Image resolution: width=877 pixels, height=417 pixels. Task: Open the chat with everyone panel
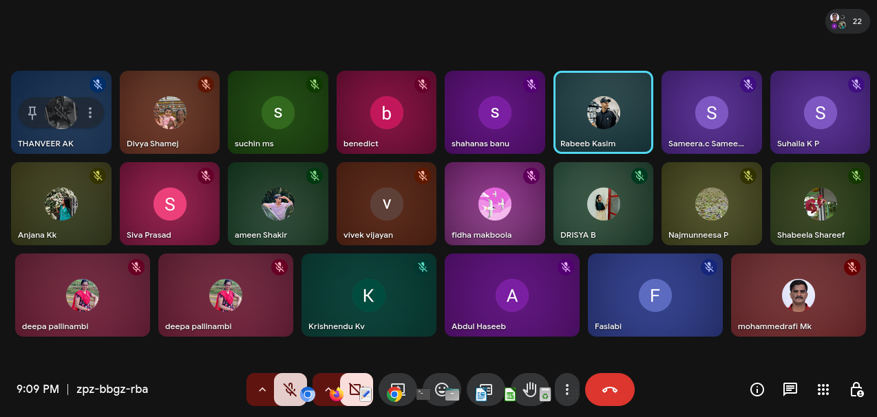[x=790, y=390]
